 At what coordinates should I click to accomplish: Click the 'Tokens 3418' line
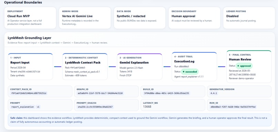coord(126,72)
